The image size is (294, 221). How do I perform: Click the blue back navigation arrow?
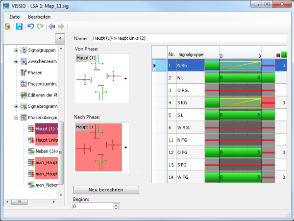click(51, 26)
